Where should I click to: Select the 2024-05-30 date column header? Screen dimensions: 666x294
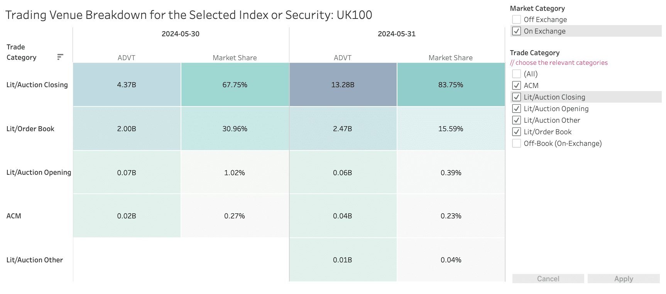181,34
